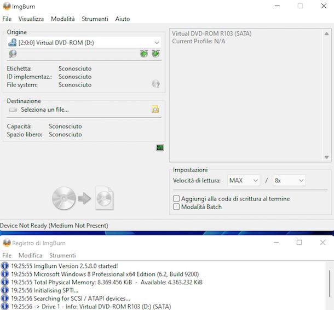Open the 8x read speed dropdown
This screenshot has height=310, width=334.
(x=289, y=180)
